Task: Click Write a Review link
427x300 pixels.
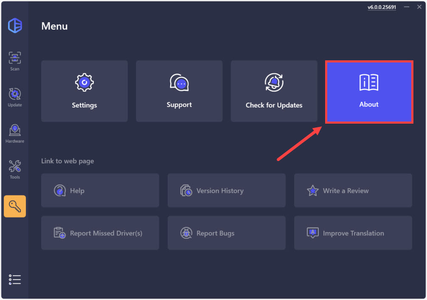Action: click(353, 190)
